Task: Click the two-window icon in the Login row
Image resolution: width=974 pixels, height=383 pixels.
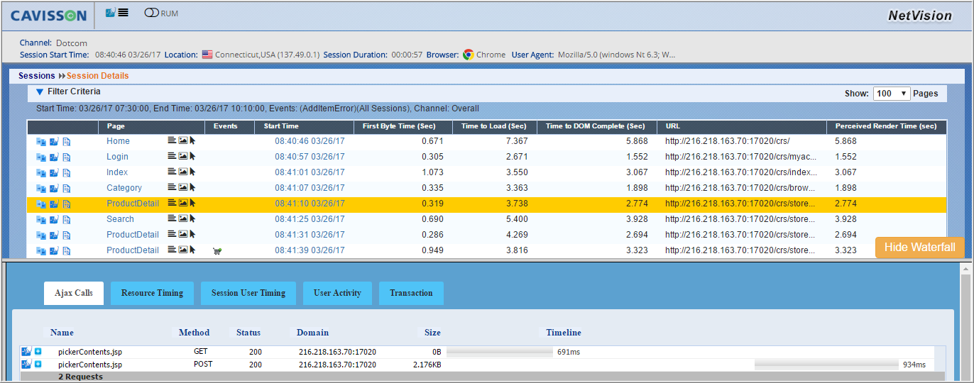Action: [x=41, y=157]
